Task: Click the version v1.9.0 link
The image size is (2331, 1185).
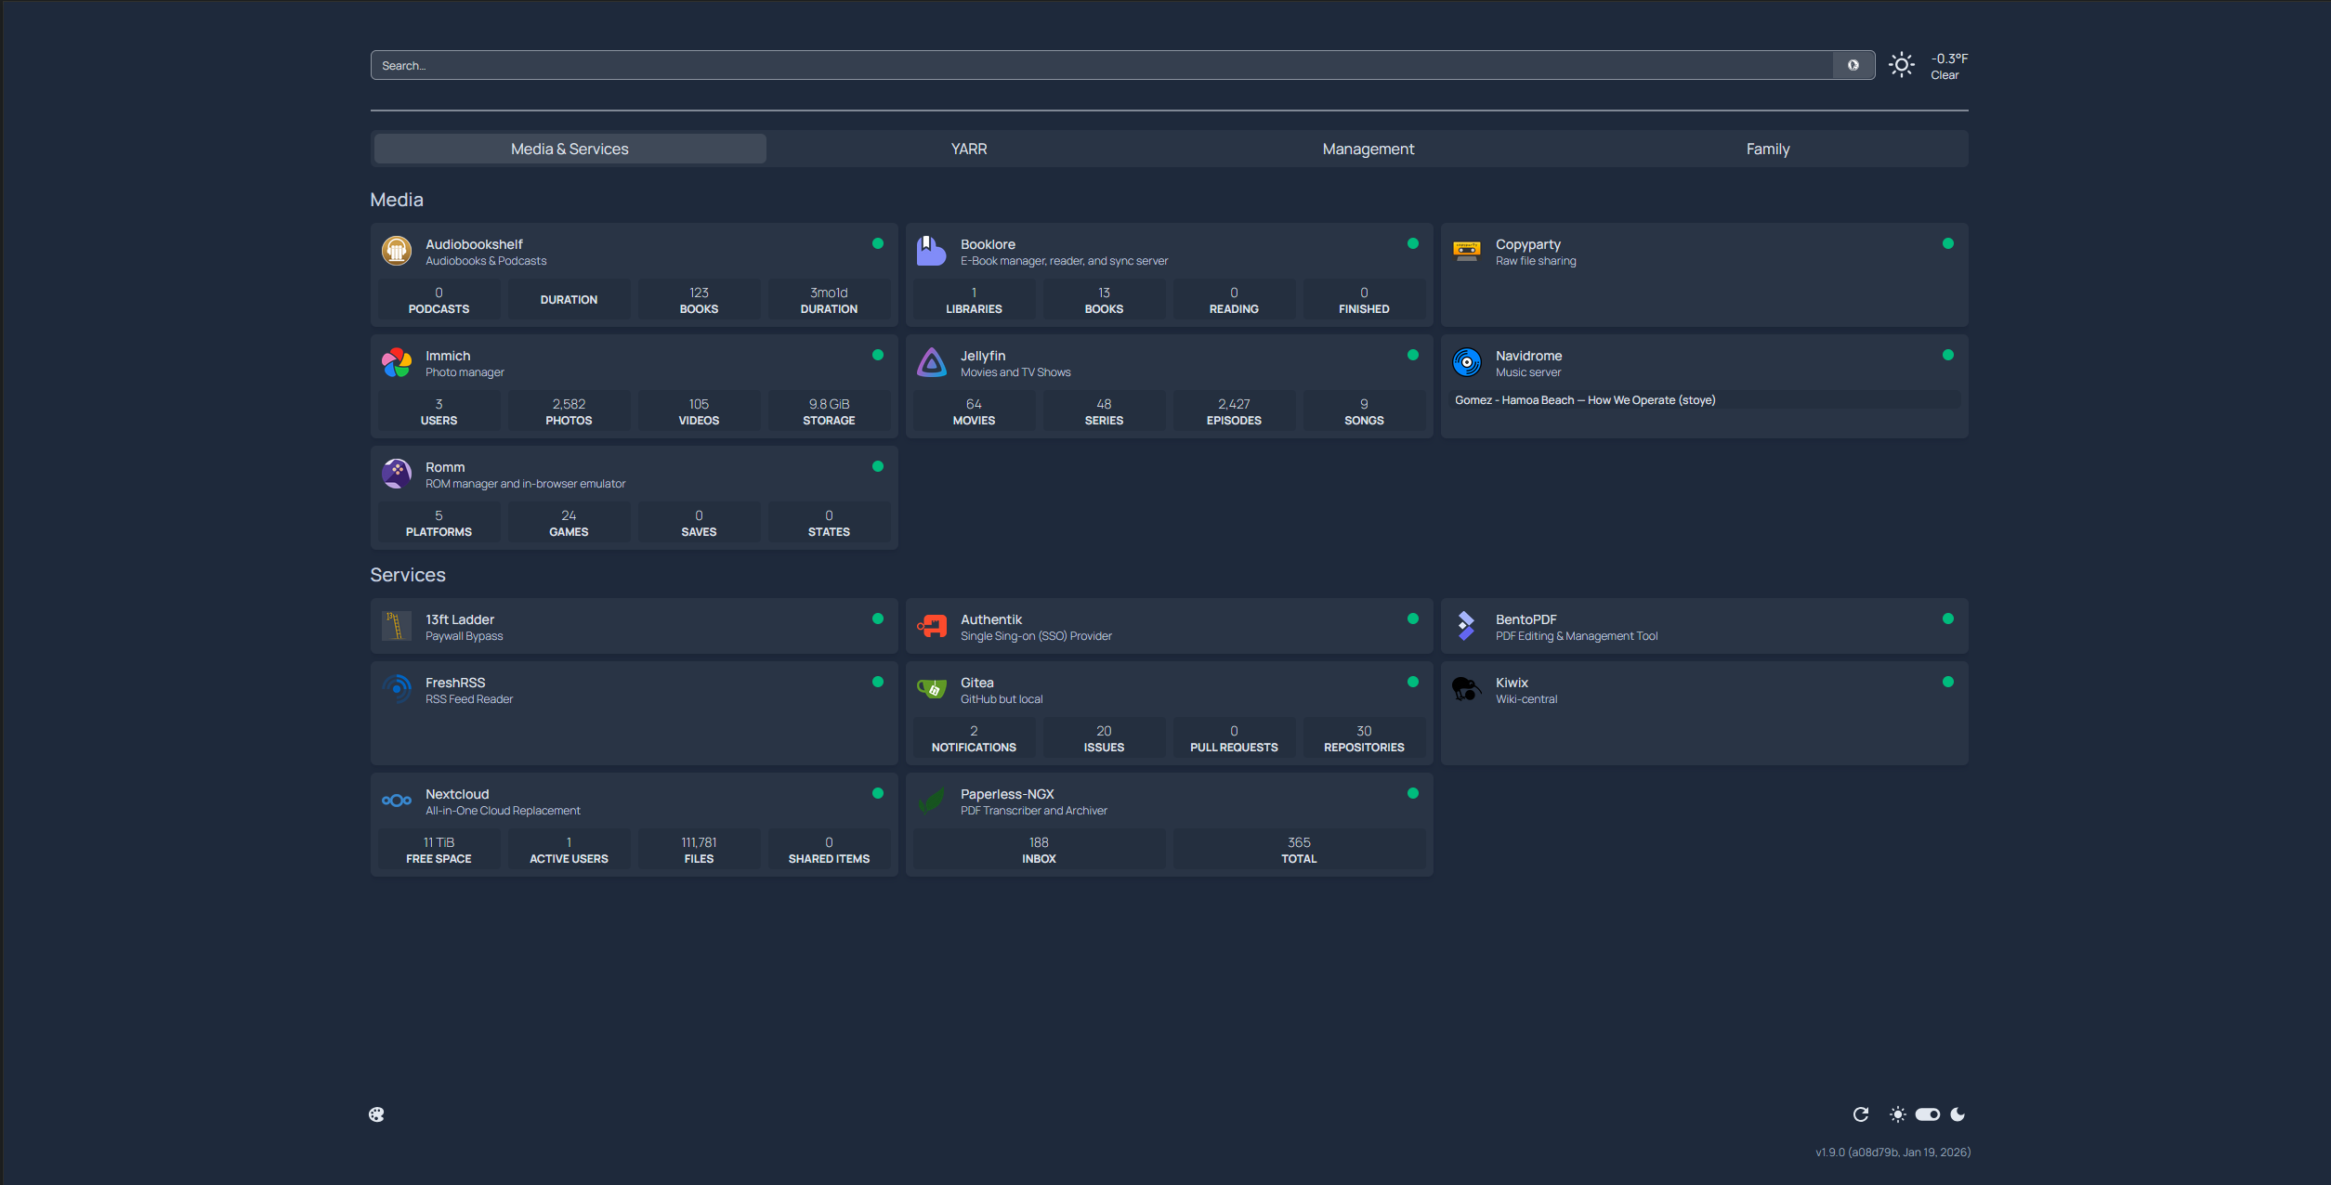Action: pos(1892,1152)
